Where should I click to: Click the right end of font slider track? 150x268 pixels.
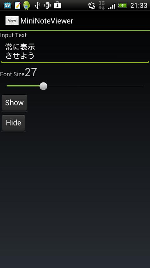pos(143,86)
